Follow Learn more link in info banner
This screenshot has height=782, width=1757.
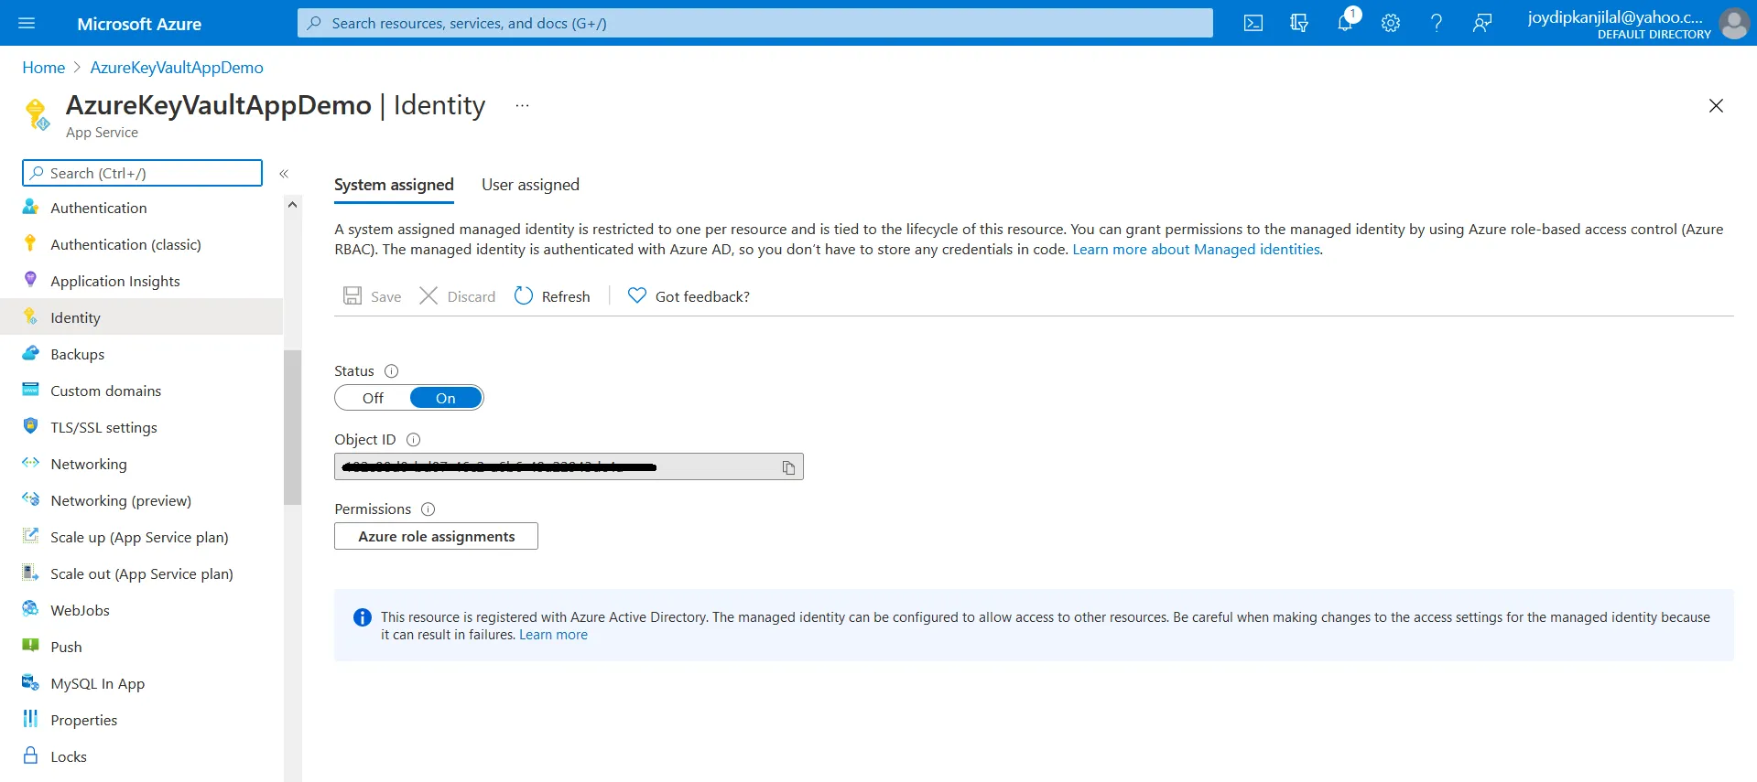[553, 635]
